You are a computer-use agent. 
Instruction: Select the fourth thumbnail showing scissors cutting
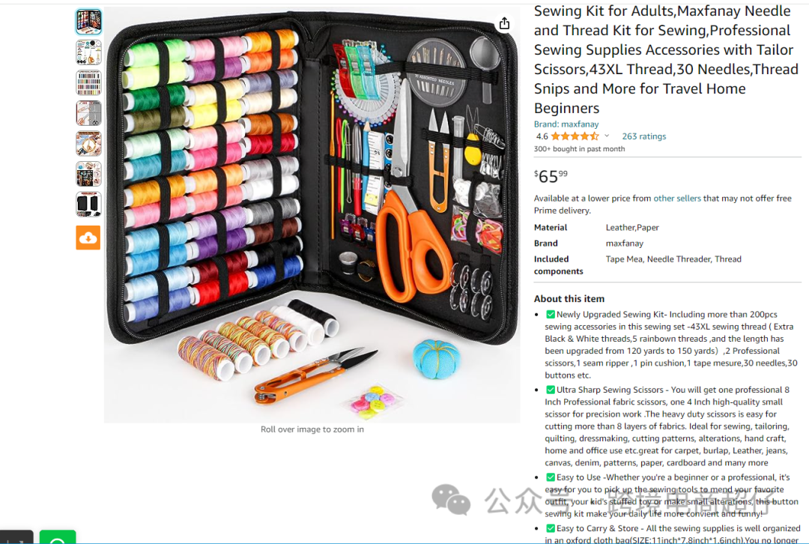point(88,113)
